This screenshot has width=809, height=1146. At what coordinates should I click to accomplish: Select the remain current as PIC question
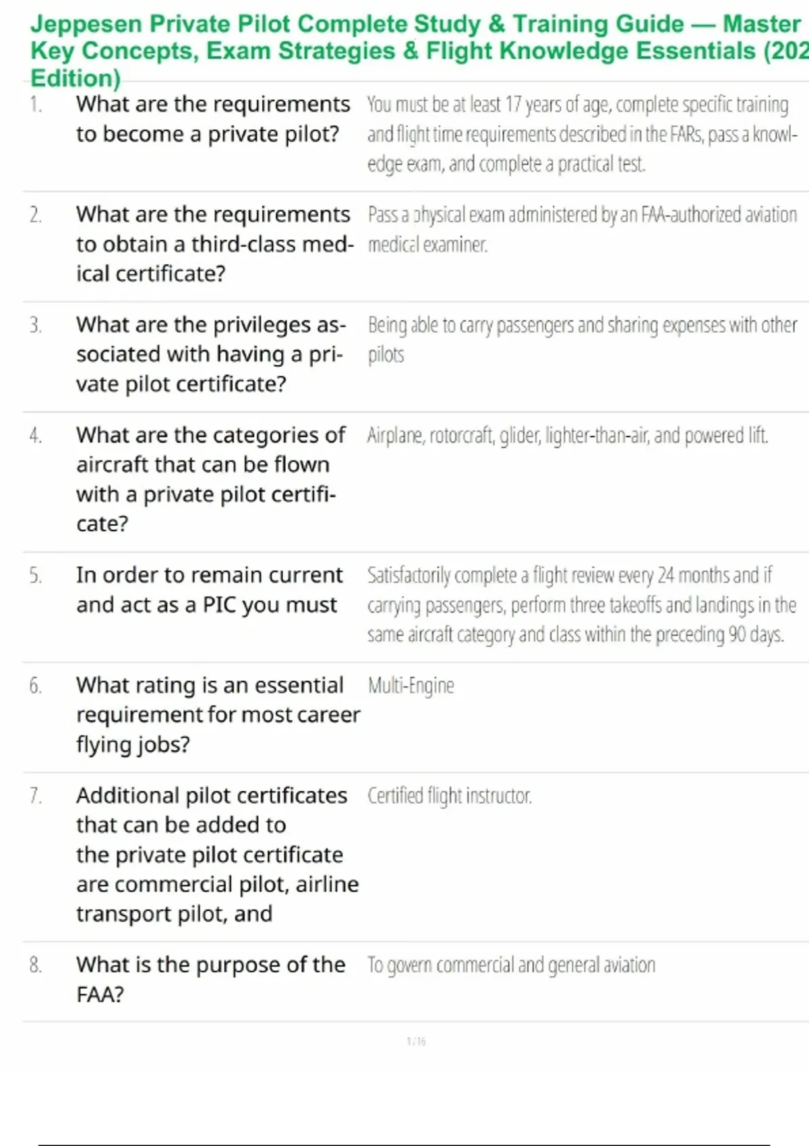pyautogui.click(x=209, y=590)
